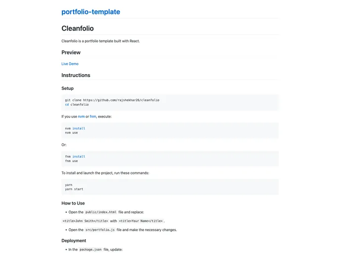Follow the nvm hyperlink
Viewport: 340px width, 253px height.
pyautogui.click(x=81, y=117)
